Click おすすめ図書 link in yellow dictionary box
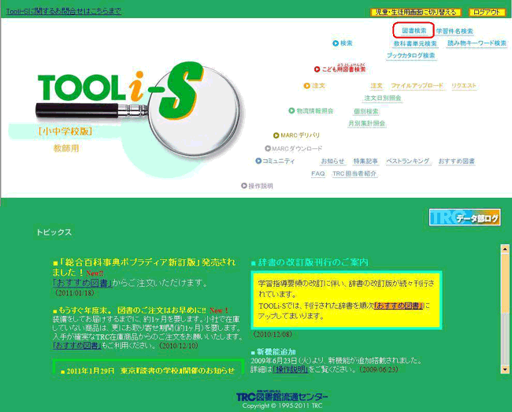Viewport: 512px width, 412px height. coord(399,306)
